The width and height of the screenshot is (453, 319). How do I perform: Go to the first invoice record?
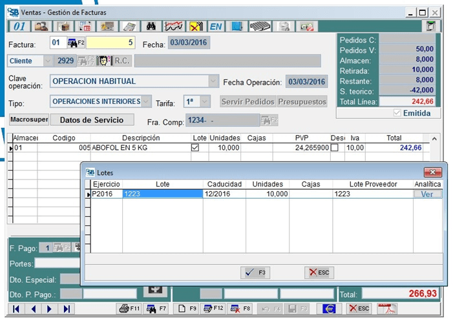[16, 309]
